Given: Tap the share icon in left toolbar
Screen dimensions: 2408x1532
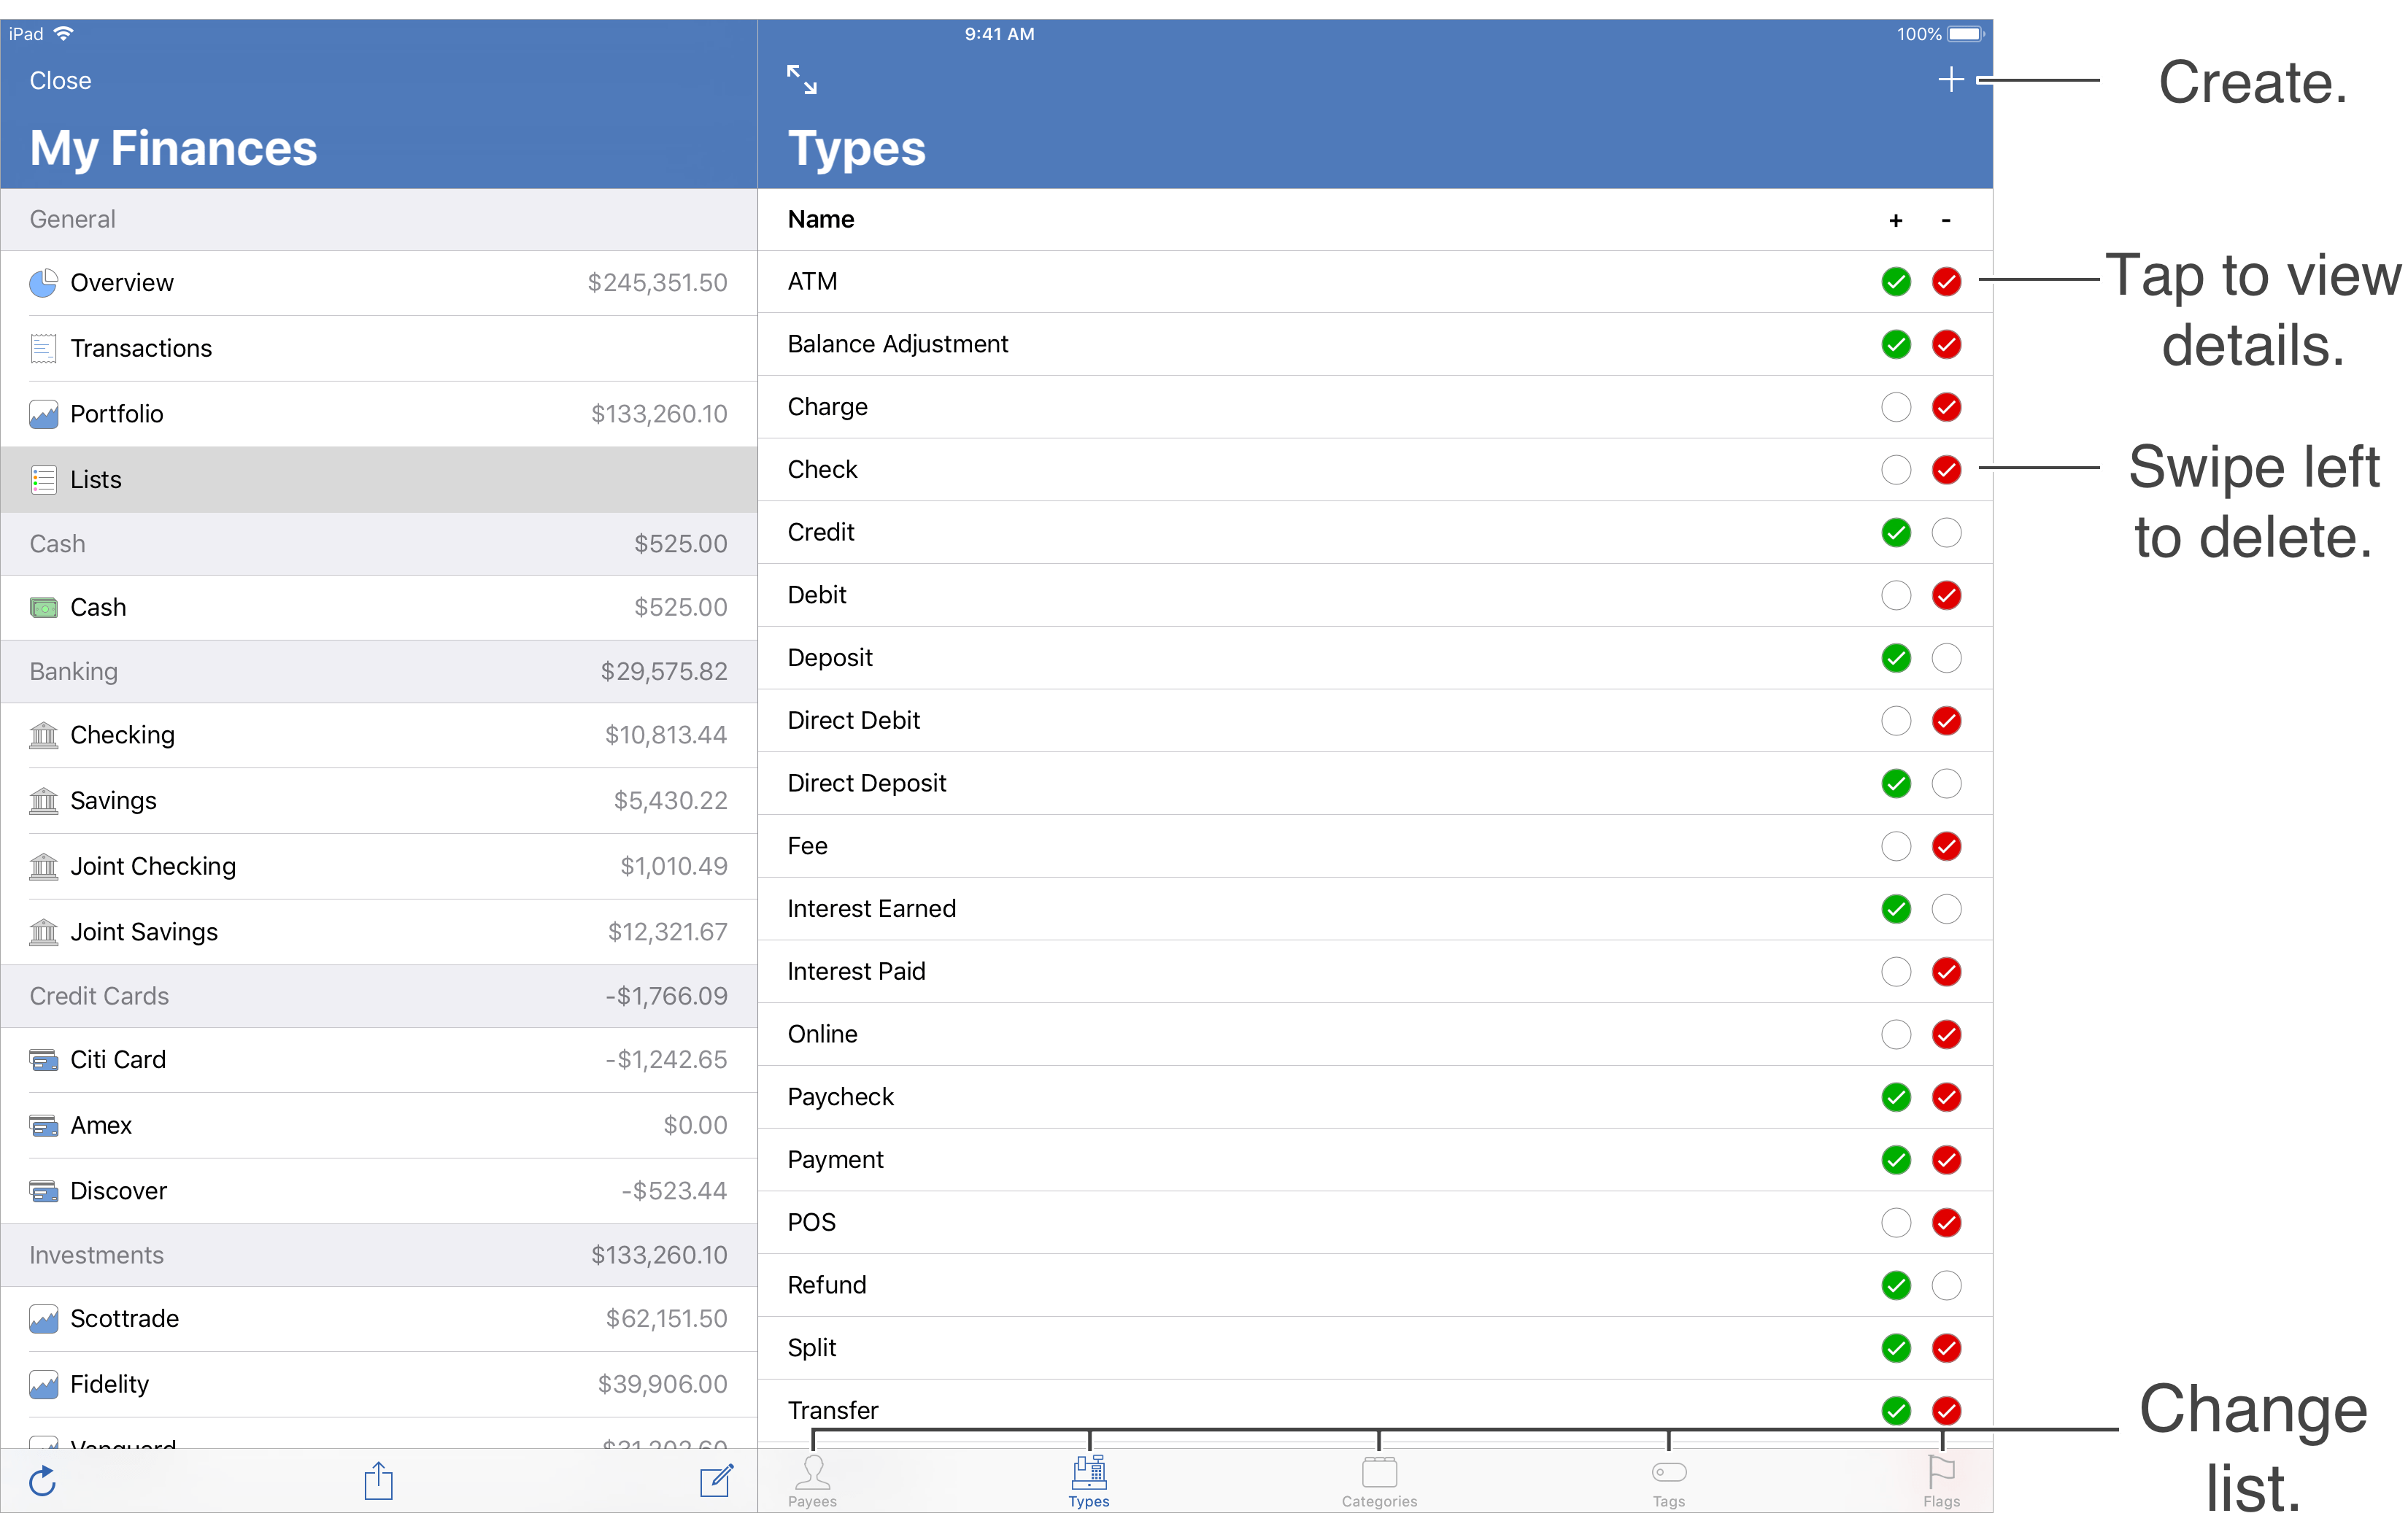Looking at the screenshot, I should (378, 1481).
